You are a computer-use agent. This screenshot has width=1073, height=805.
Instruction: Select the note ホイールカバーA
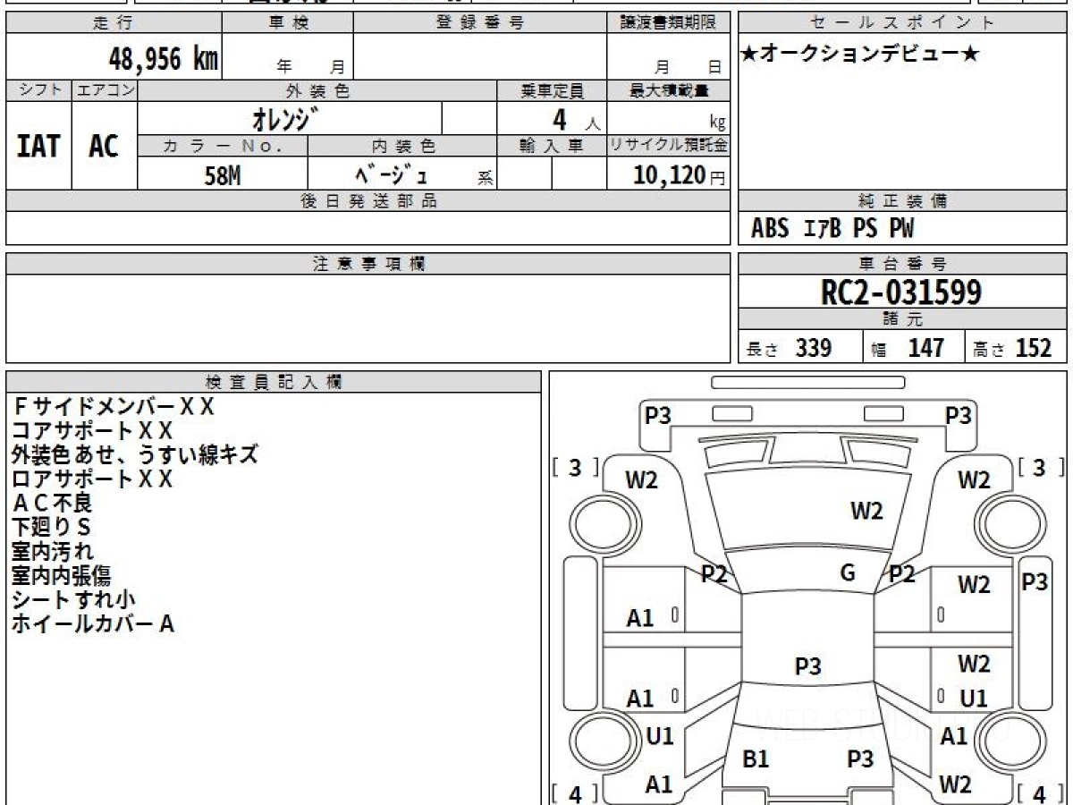pyautogui.click(x=93, y=624)
